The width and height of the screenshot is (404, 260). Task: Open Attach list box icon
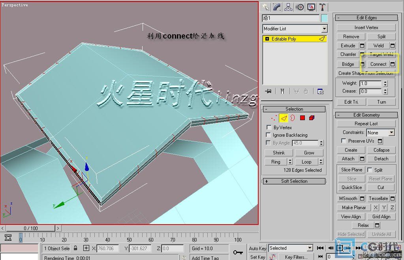[x=362, y=159]
